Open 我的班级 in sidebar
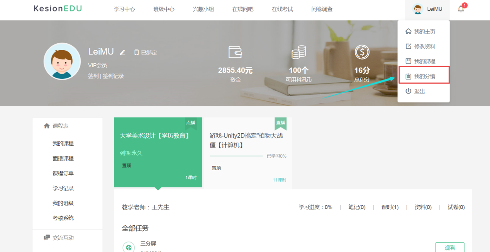Viewport: 490px width, 252px height. click(63, 203)
